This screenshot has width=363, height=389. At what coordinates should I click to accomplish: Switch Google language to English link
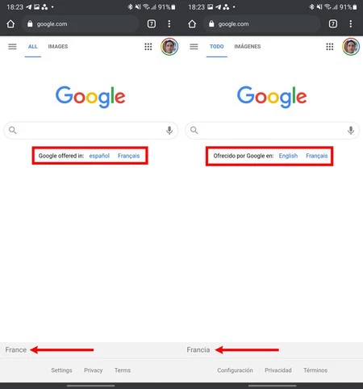pyautogui.click(x=288, y=156)
